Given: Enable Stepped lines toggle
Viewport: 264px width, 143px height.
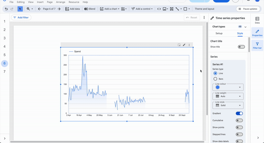Looking at the screenshot, I should [239, 134].
